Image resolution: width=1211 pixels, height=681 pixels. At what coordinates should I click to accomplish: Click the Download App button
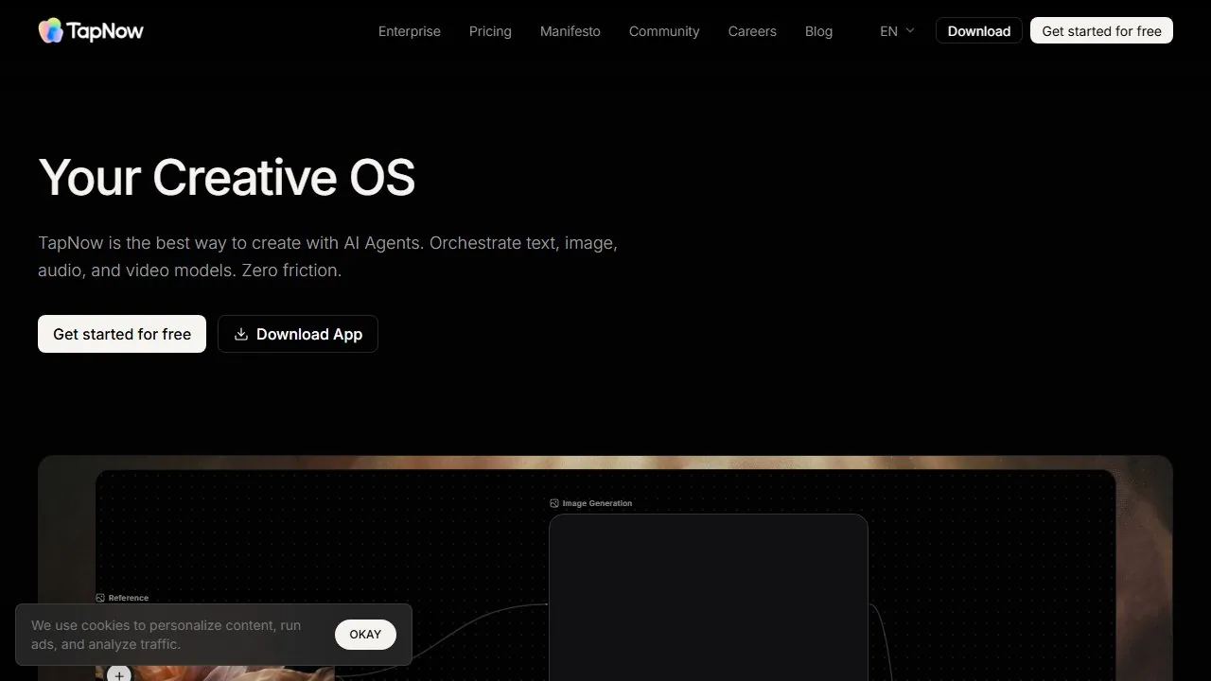[298, 334]
